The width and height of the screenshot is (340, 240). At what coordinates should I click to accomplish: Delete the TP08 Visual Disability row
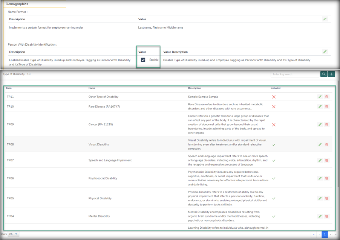click(x=326, y=144)
